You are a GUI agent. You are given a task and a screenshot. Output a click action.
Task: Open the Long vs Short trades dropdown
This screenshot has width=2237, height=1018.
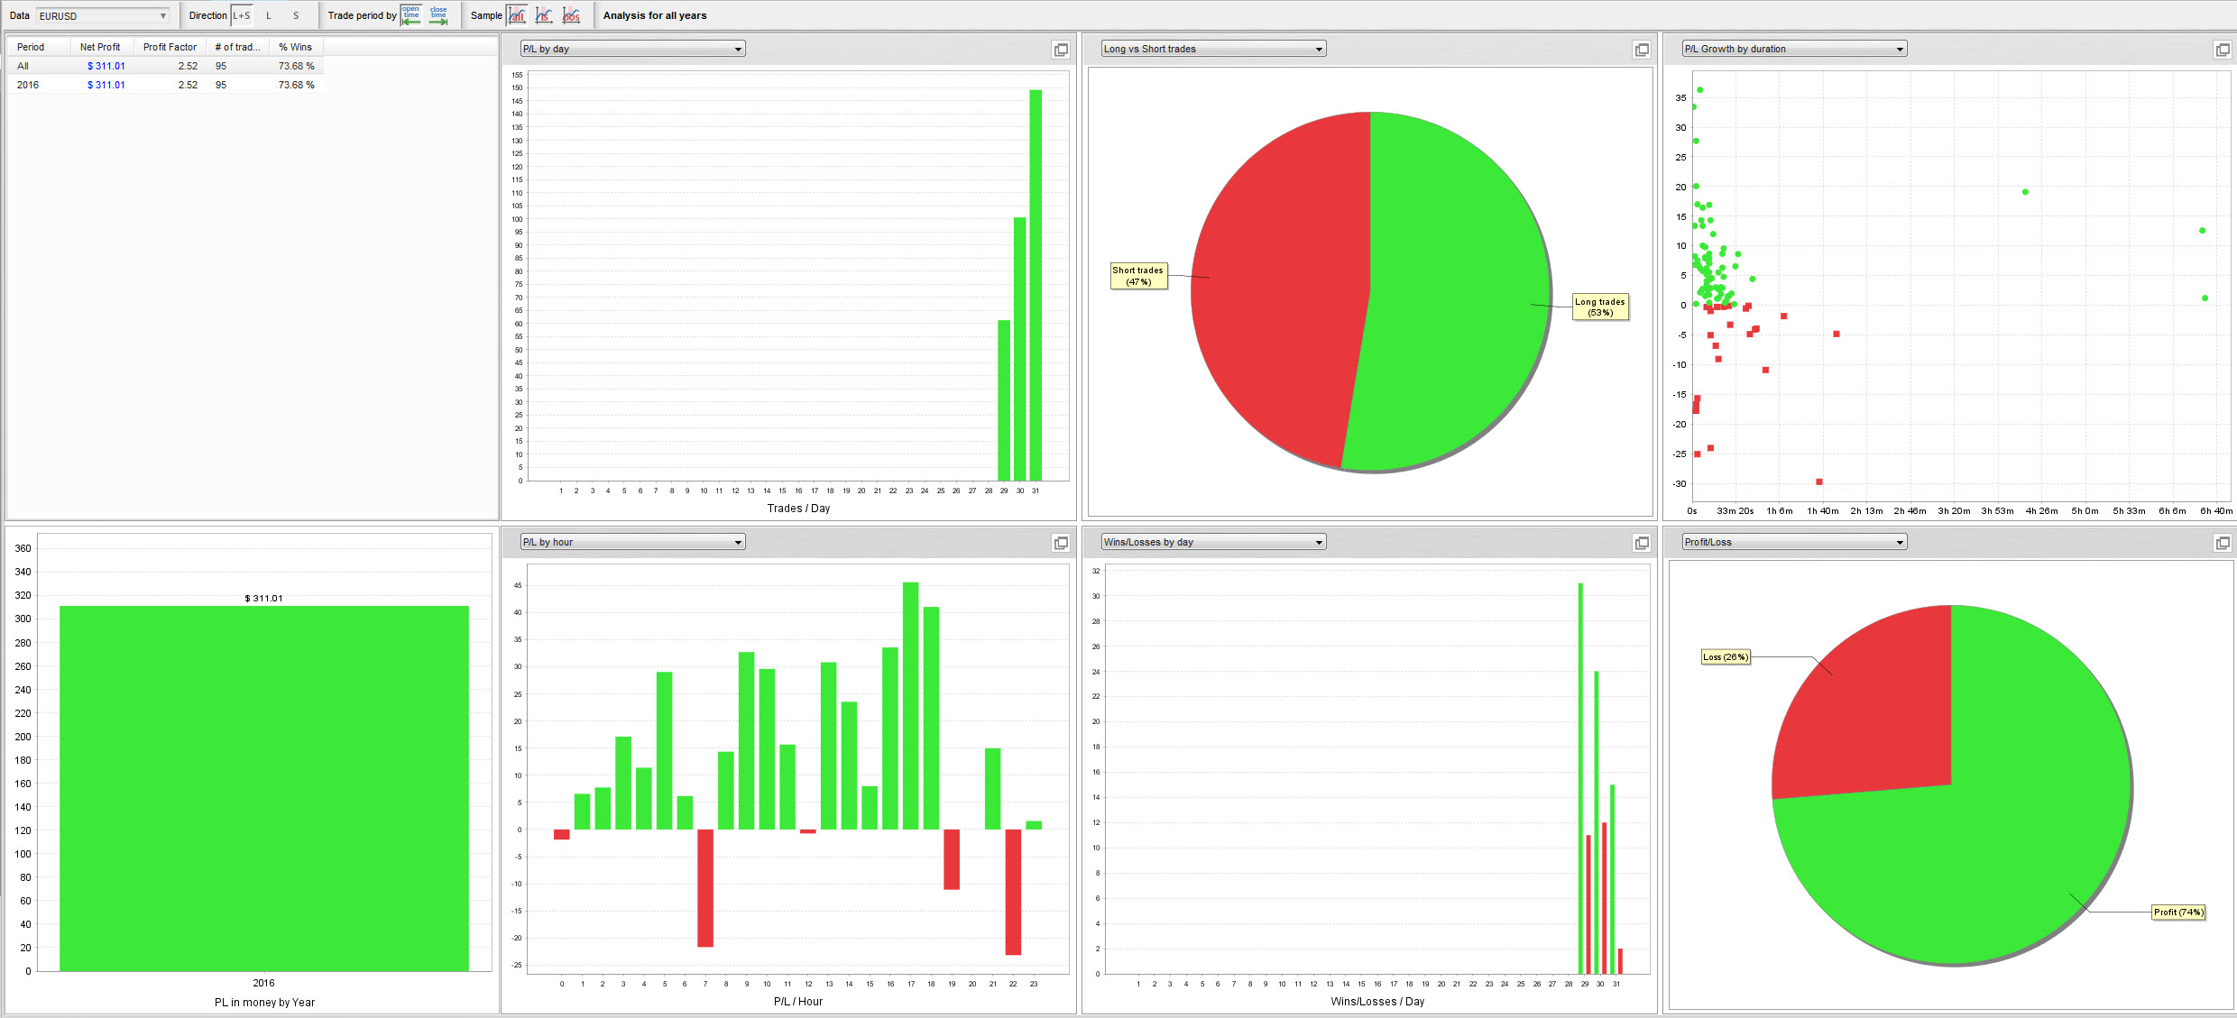[1214, 49]
